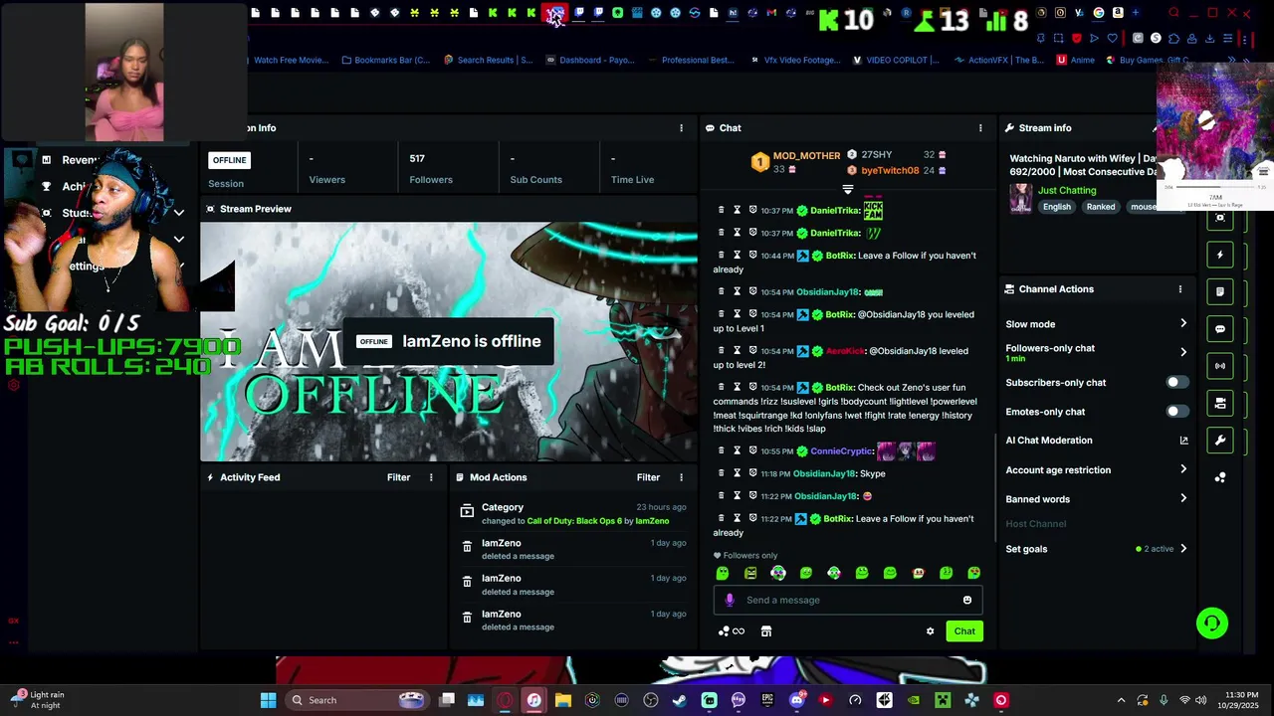Open VIDEO COPILOT bookmark
Screen dimensions: 1274x716
[896, 60]
